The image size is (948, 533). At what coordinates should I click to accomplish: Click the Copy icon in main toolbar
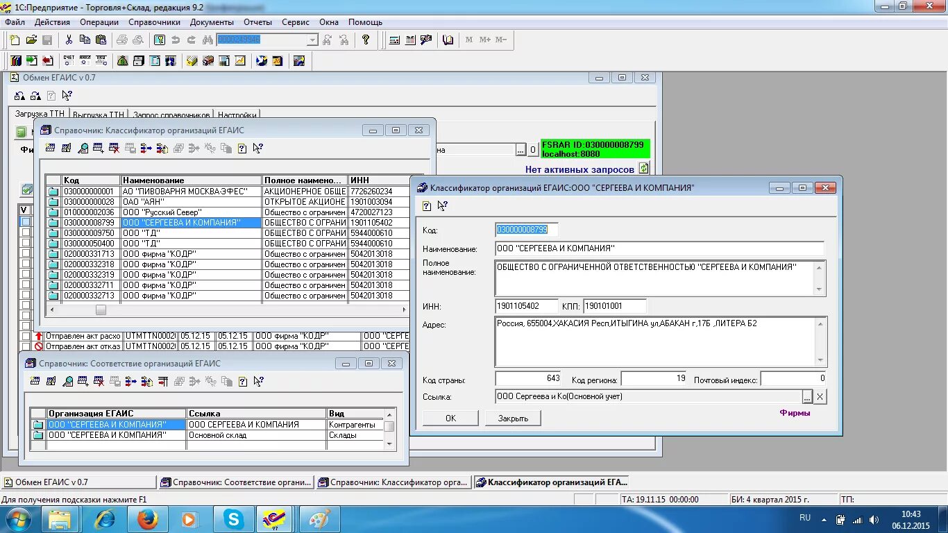(85, 40)
